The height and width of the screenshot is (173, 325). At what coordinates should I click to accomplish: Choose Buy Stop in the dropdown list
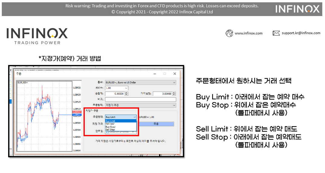(x=121, y=127)
